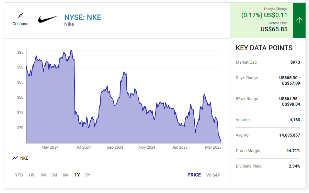Image resolution: width=309 pixels, height=193 pixels.
Task: Click the Nike company name text
Action: pyautogui.click(x=69, y=24)
